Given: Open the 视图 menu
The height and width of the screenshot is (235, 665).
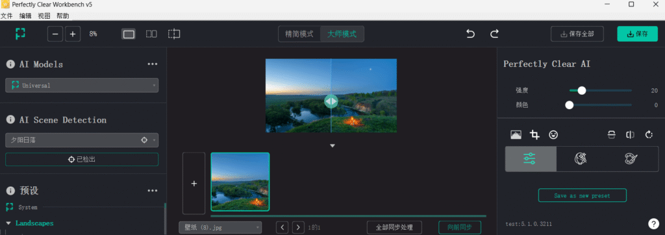Looking at the screenshot, I should click(x=44, y=16).
